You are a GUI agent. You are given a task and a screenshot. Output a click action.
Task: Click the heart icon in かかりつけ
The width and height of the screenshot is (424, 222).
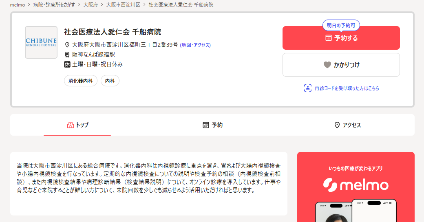coord(327,65)
